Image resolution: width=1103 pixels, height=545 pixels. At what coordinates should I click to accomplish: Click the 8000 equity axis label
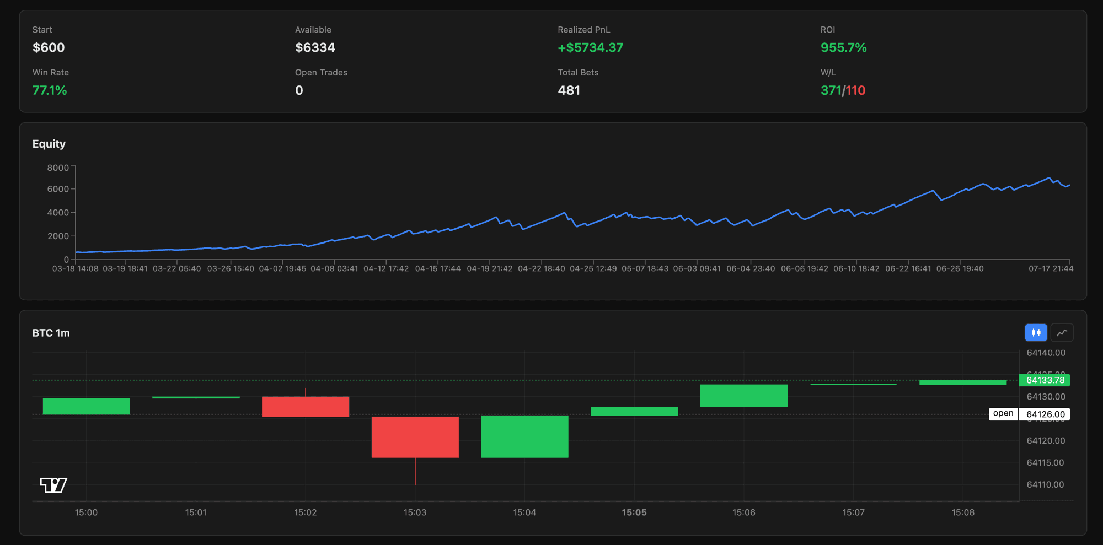(58, 168)
